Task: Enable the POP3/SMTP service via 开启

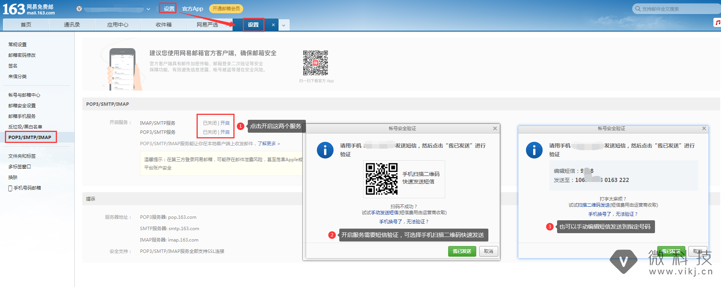Action: click(225, 132)
